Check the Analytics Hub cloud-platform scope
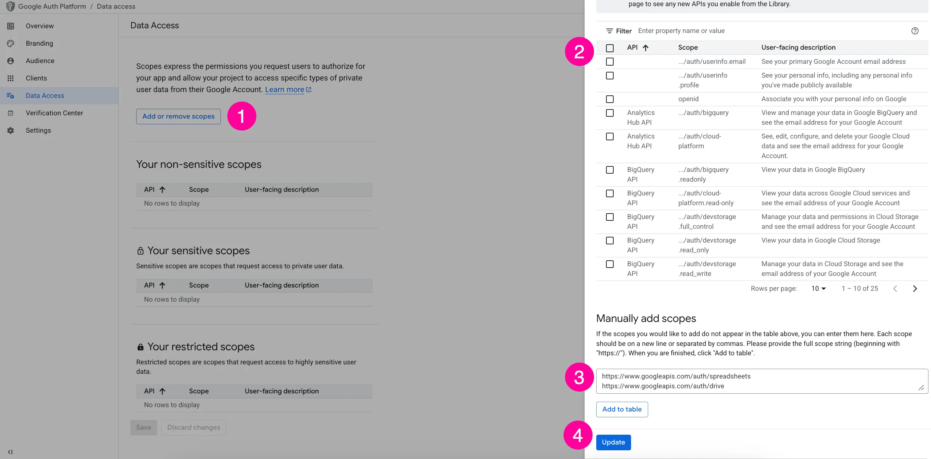Screen dimensions: 931x459 click(x=610, y=136)
